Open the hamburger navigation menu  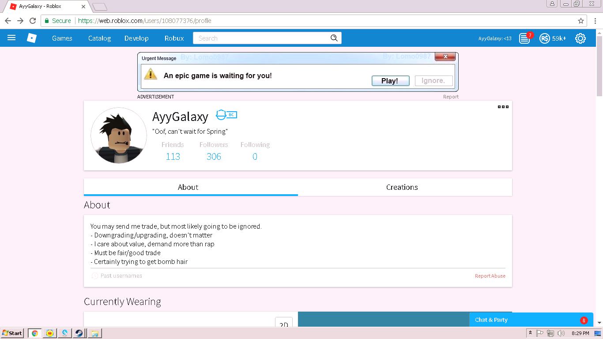[11, 38]
